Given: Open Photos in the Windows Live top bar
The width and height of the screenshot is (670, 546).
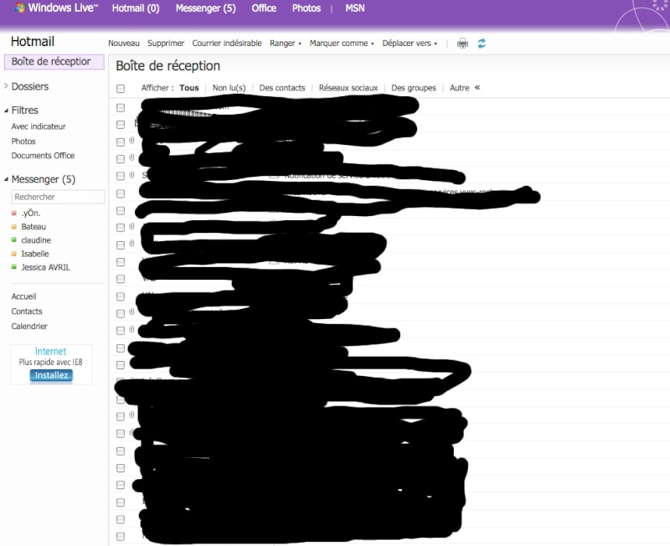Looking at the screenshot, I should pos(307,8).
